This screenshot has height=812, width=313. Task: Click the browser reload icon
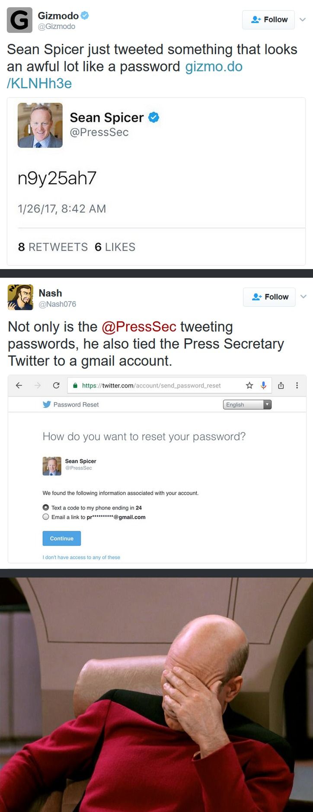tap(56, 385)
